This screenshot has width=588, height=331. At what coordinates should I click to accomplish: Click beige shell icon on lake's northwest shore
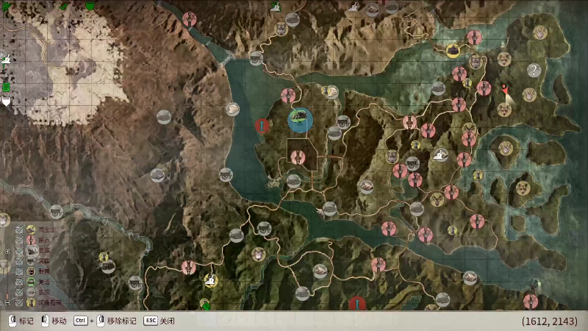tap(232, 109)
